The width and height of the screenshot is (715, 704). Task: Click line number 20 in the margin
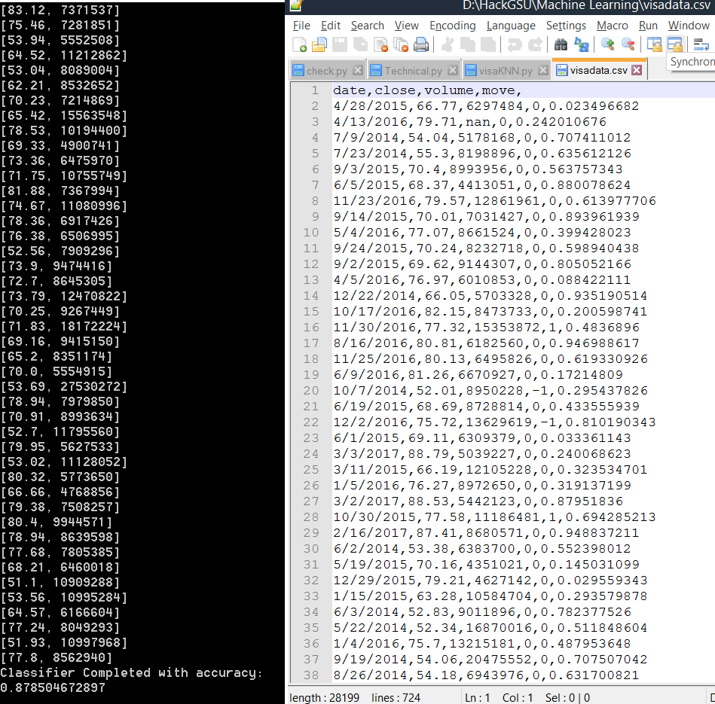coord(311,391)
